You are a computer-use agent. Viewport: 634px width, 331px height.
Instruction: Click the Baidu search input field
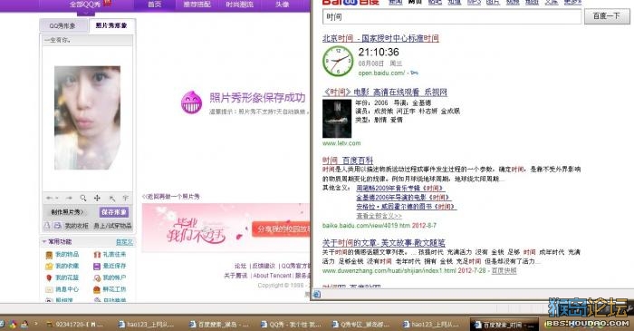tap(452, 17)
